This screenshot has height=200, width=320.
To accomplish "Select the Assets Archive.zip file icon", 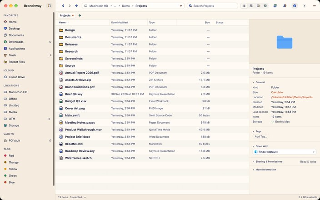I will (x=61, y=80).
